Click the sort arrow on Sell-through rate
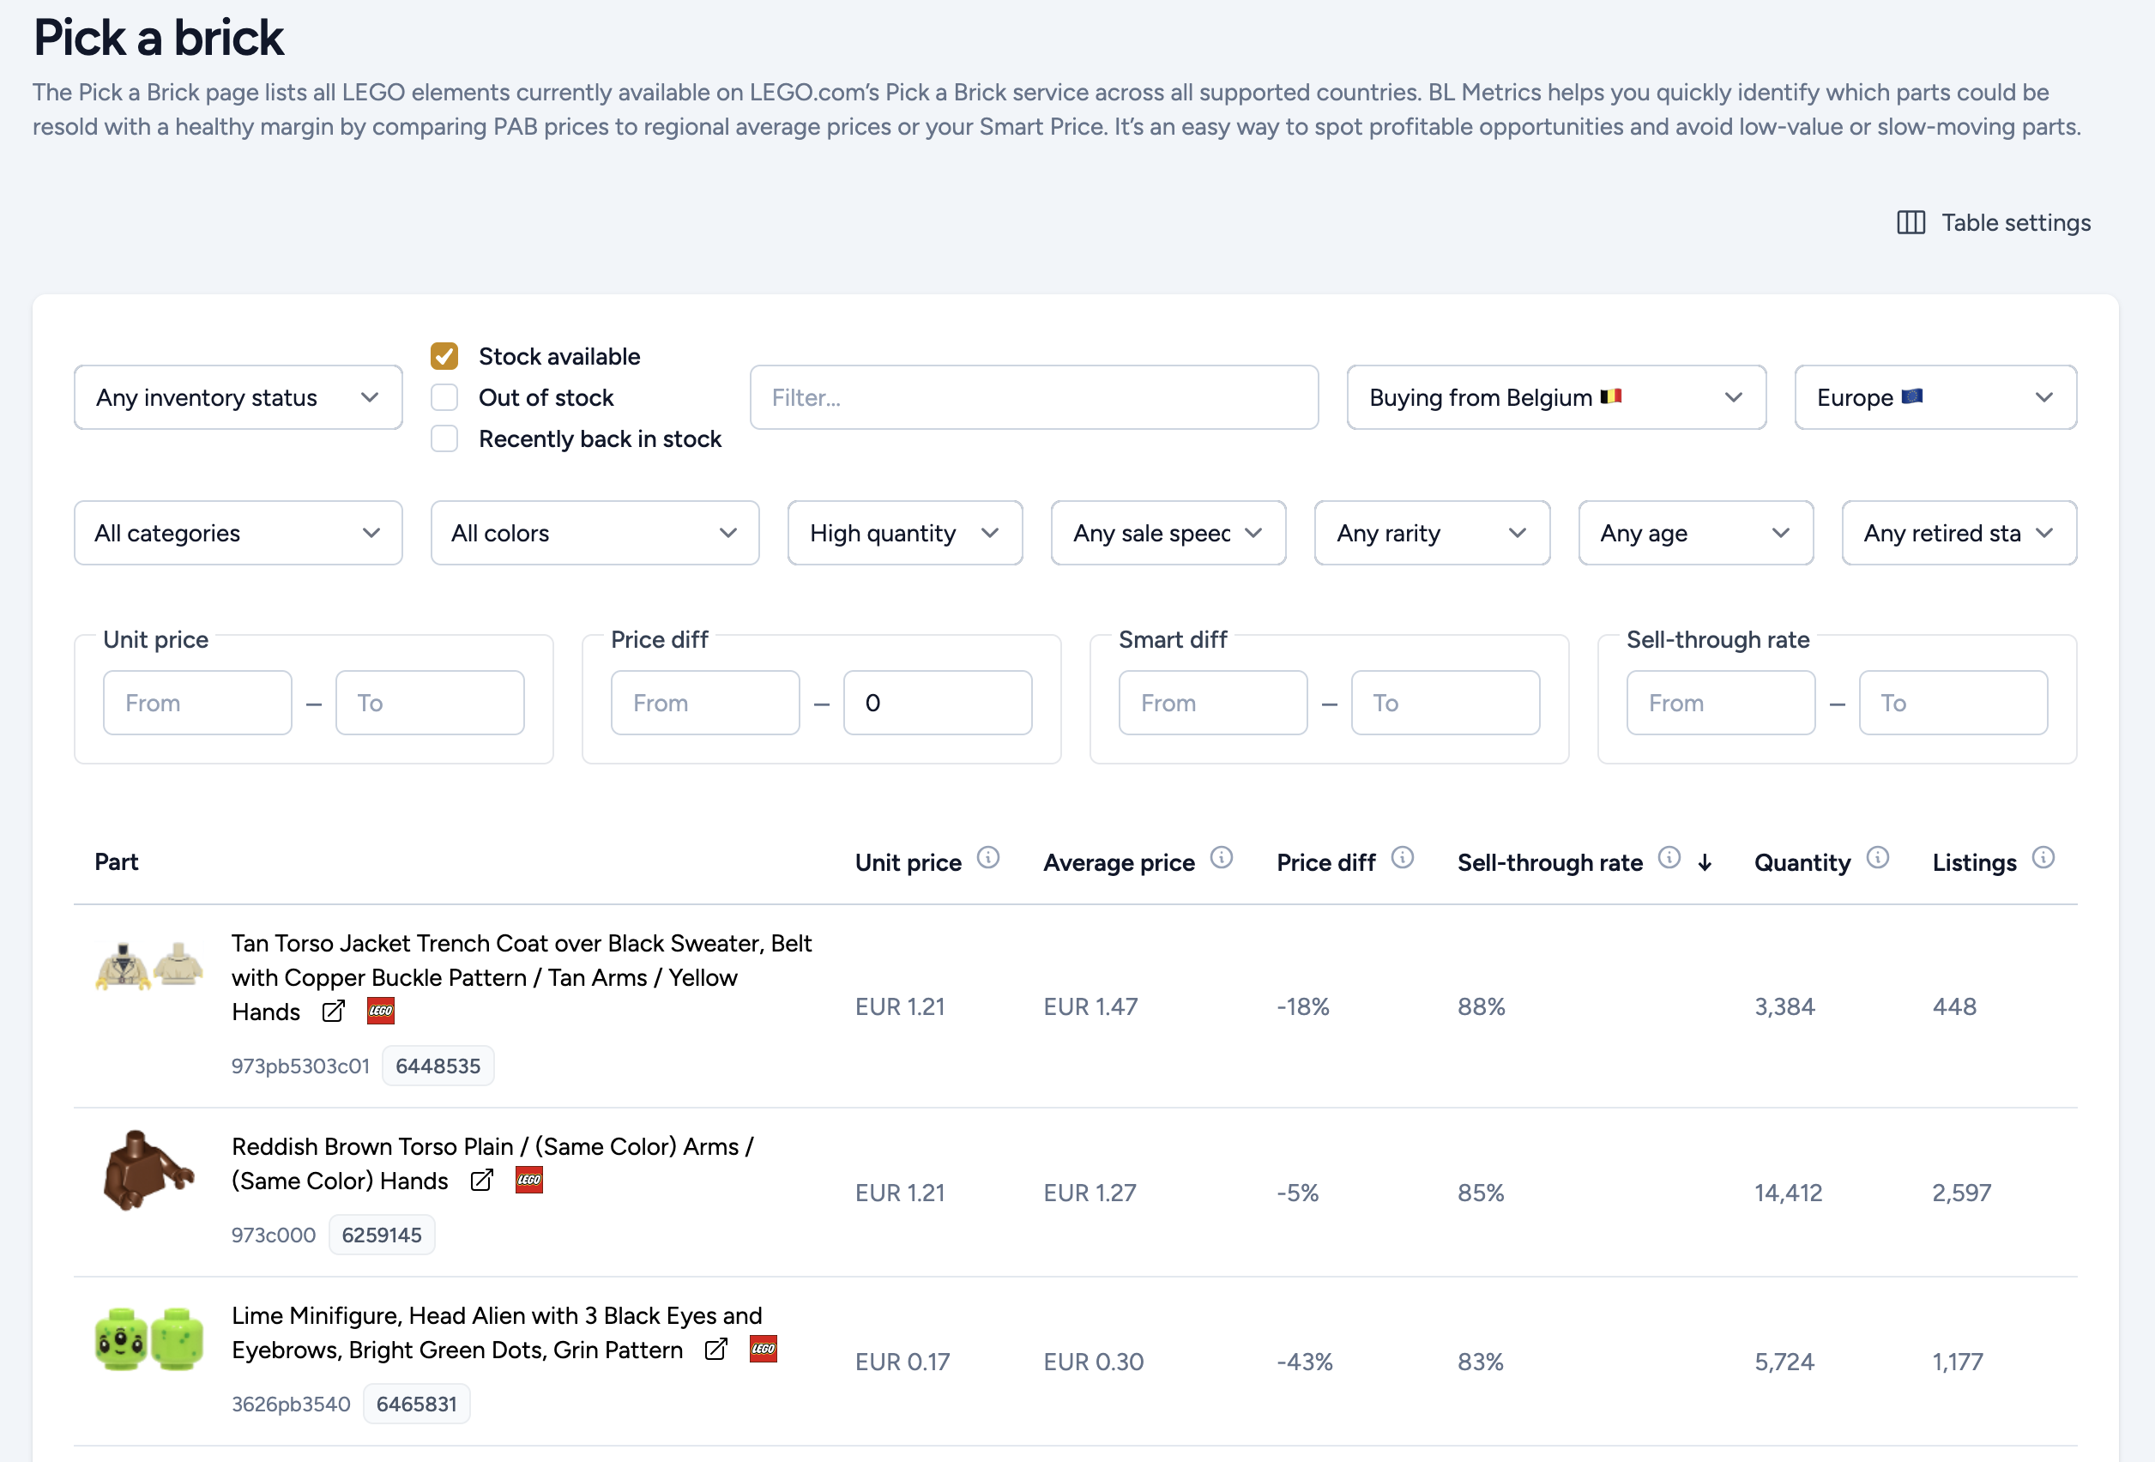The image size is (2155, 1462). click(1706, 861)
